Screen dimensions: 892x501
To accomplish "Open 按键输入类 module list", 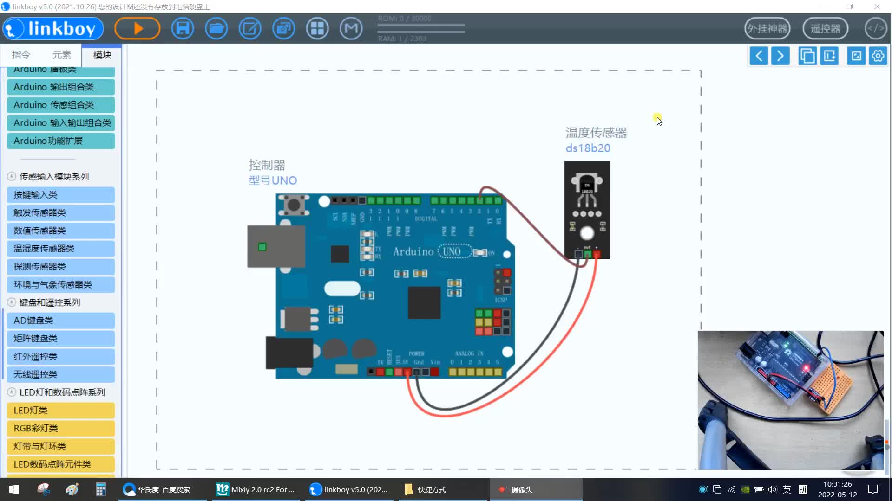I will tap(61, 195).
